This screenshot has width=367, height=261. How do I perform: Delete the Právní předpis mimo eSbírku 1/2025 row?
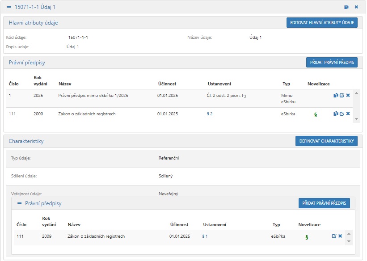pos(348,95)
